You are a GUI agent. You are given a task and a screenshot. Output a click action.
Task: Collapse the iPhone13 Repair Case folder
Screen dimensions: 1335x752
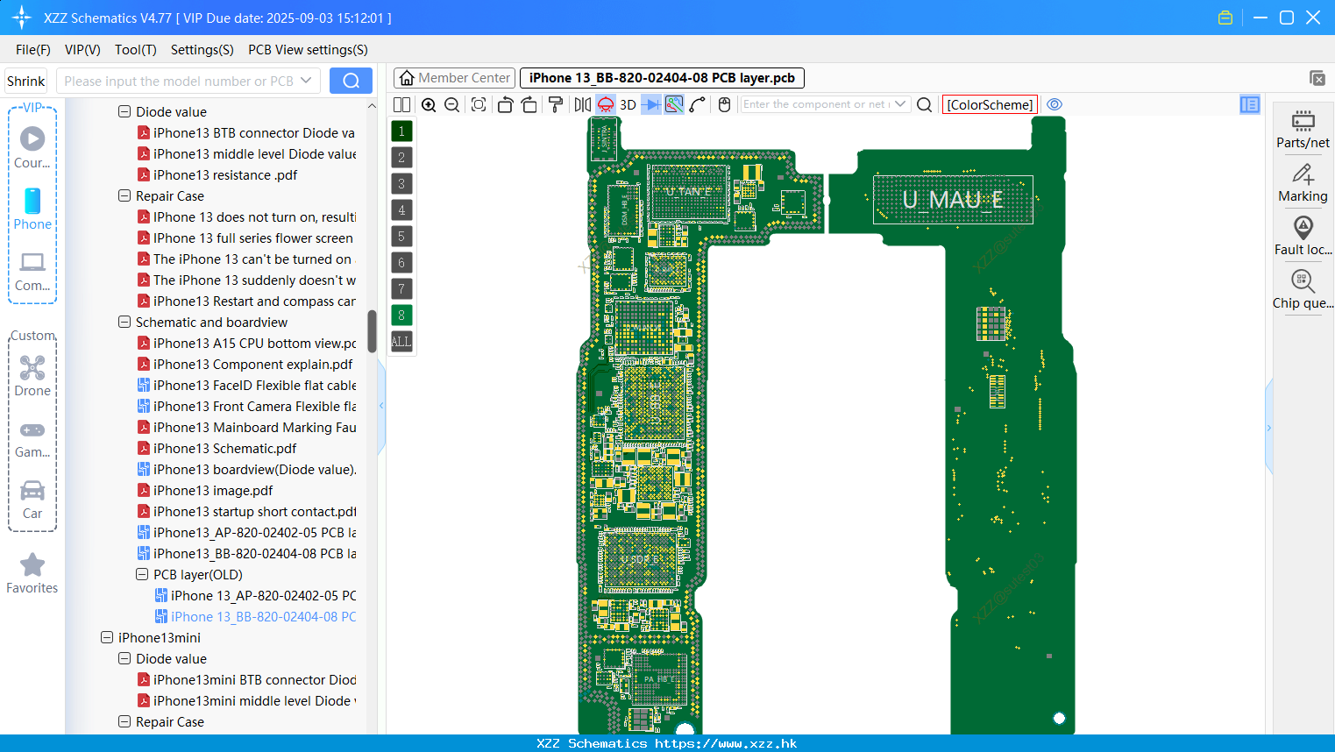[124, 196]
